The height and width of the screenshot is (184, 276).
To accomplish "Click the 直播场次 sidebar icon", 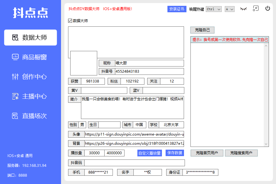I will [x=15, y=116].
